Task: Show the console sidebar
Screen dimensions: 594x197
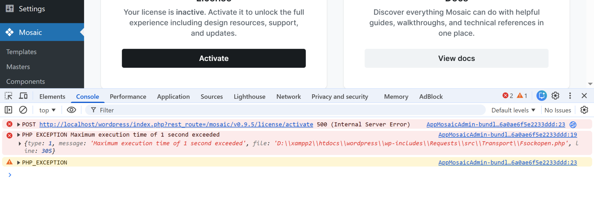Action: point(8,110)
